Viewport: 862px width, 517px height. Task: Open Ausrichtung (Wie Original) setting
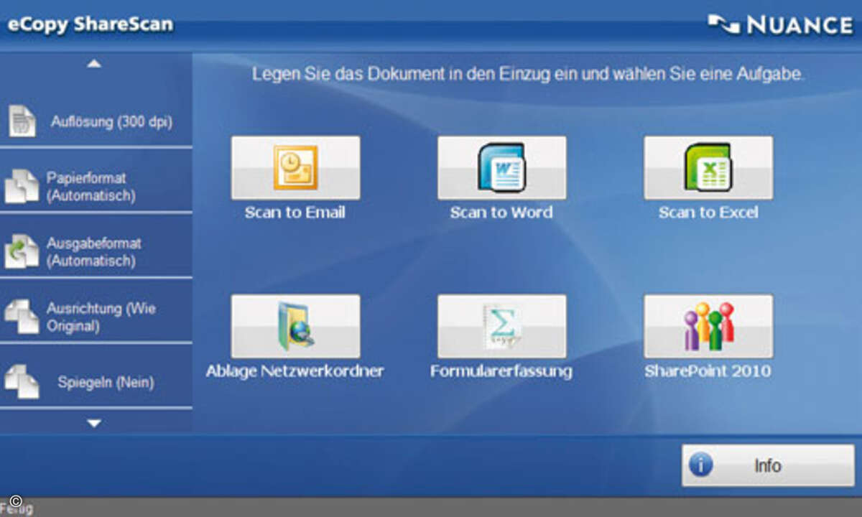point(96,317)
